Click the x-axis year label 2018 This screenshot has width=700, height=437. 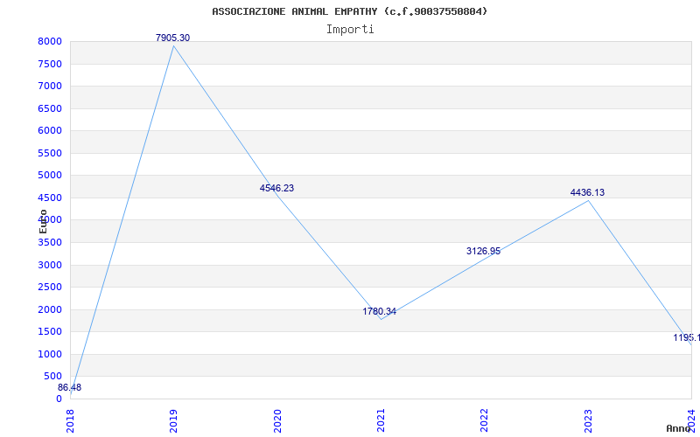(x=70, y=420)
